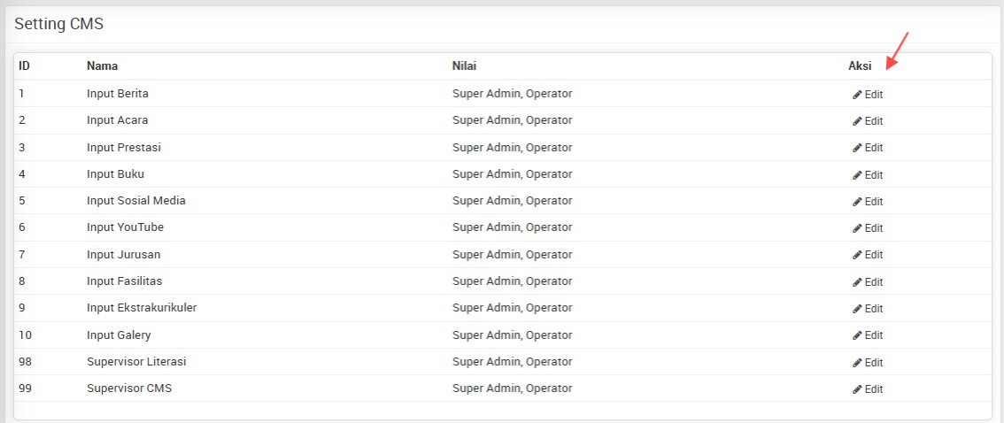Screen dimensions: 1004x423
Task: Click the pencil icon for Input YouTube
Action: [x=857, y=228]
